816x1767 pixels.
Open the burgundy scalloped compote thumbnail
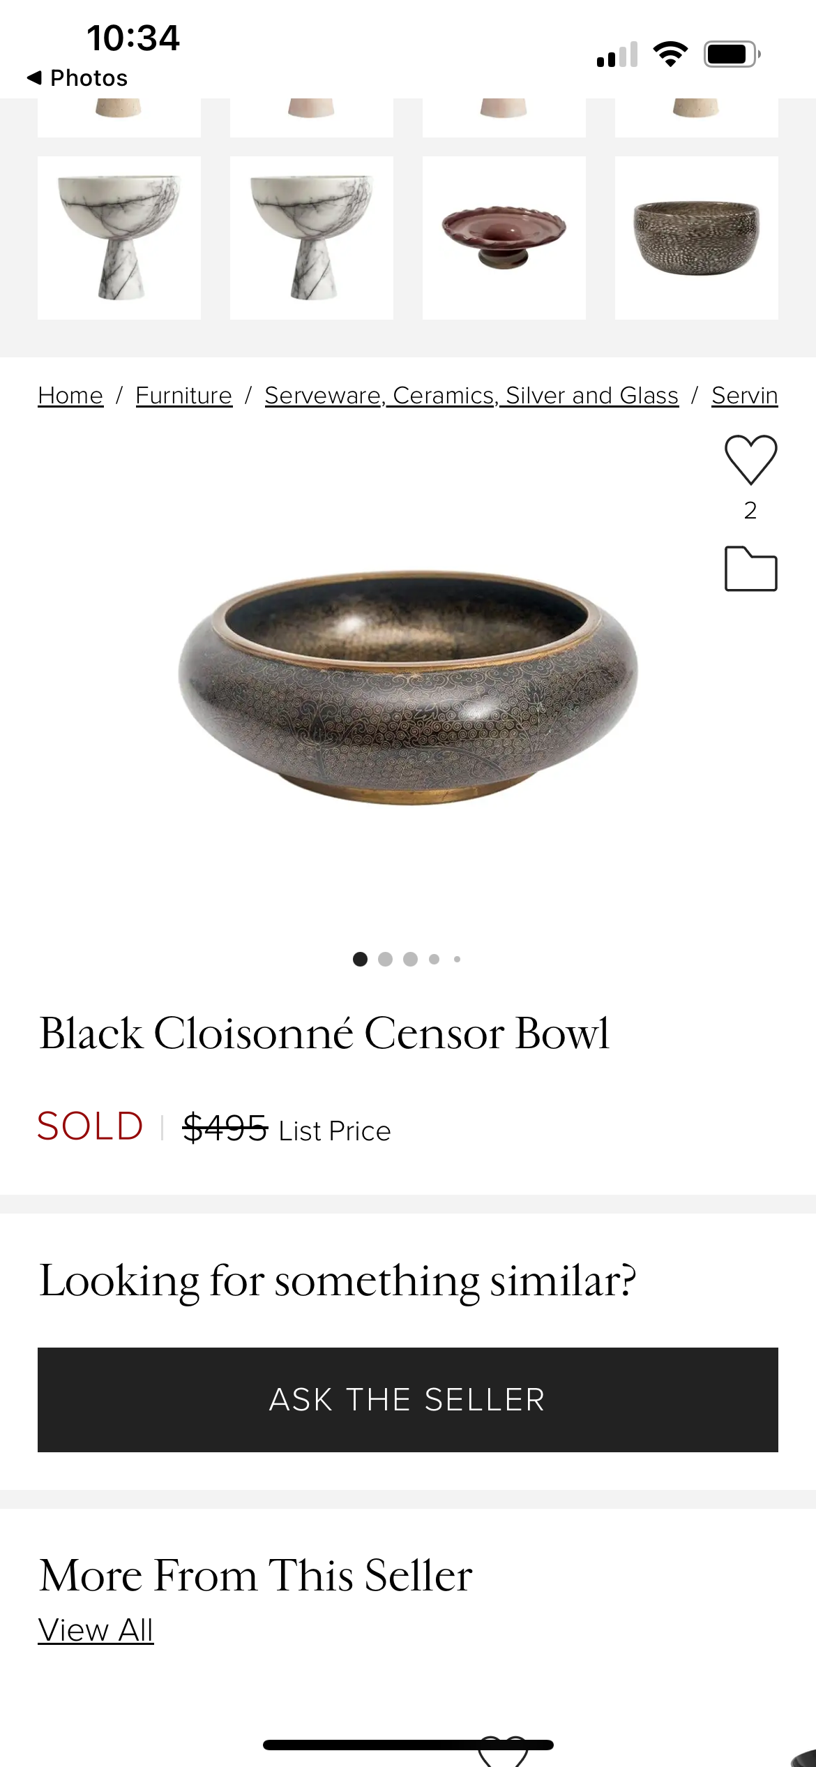pyautogui.click(x=504, y=238)
